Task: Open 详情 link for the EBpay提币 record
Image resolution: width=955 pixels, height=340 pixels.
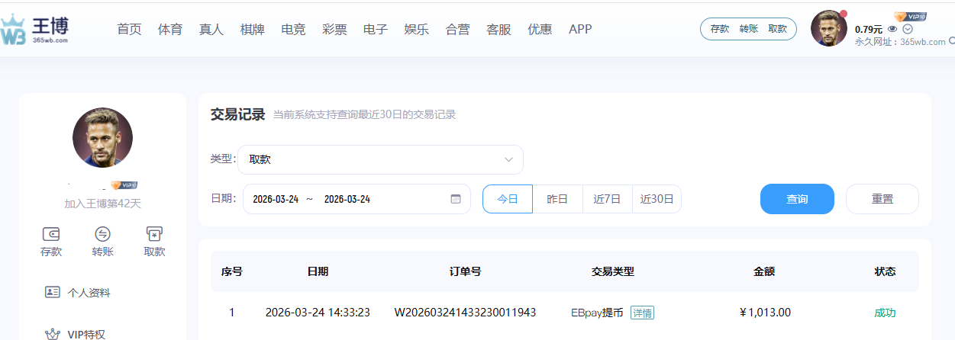Action: tap(642, 313)
